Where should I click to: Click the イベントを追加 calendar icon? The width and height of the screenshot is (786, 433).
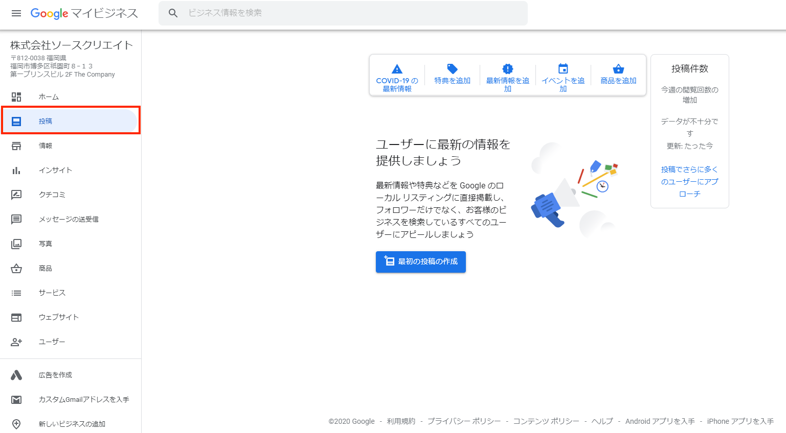[563, 69]
